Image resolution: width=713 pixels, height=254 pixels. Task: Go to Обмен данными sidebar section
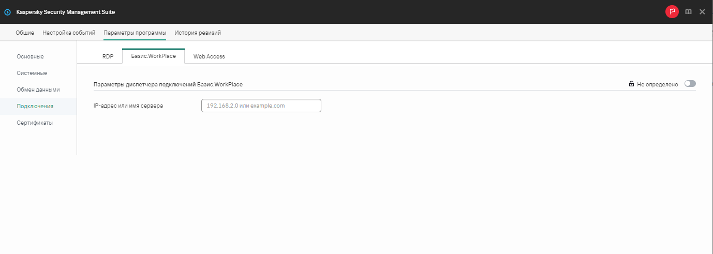click(38, 89)
